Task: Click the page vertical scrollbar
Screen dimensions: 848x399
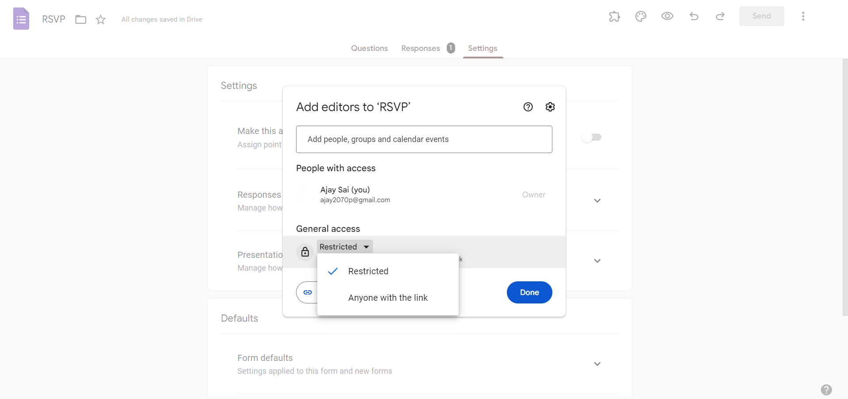Action: click(845, 187)
